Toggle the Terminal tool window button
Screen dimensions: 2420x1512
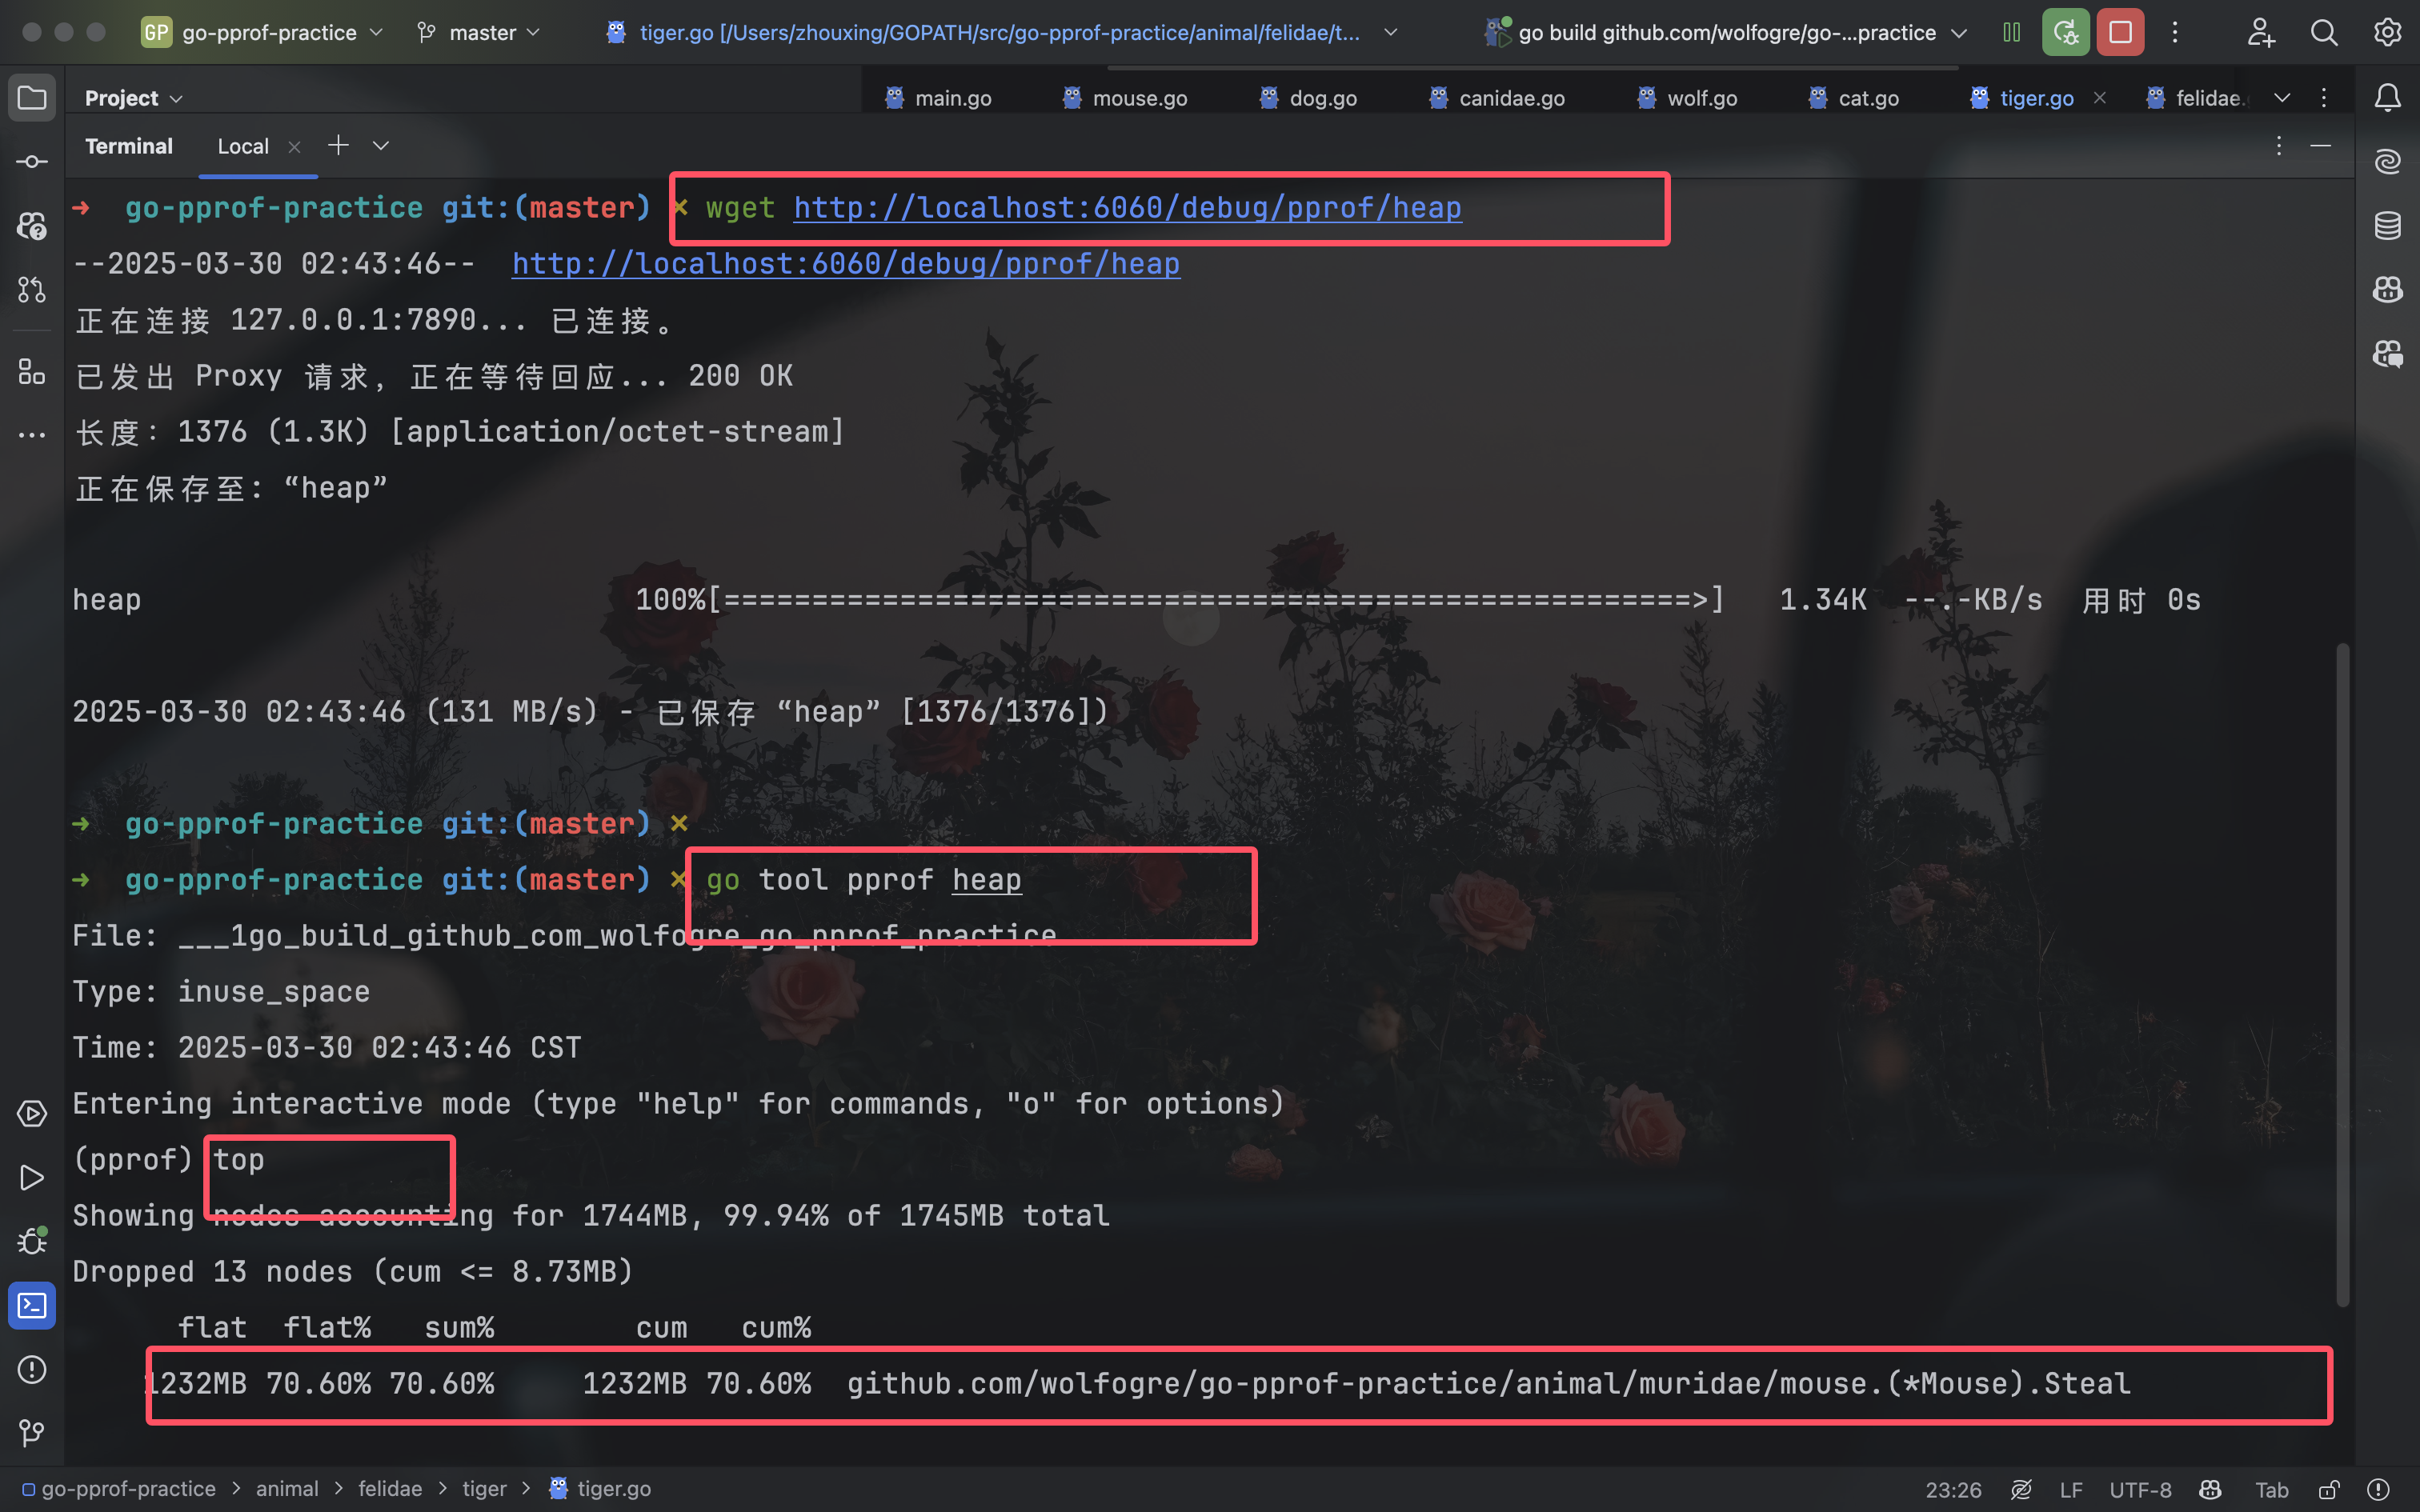point(32,1305)
